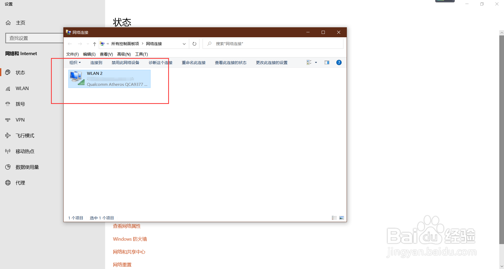Image resolution: width=504 pixels, height=269 pixels.
Task: Click the Settings home icon
Action: pyautogui.click(x=8, y=23)
